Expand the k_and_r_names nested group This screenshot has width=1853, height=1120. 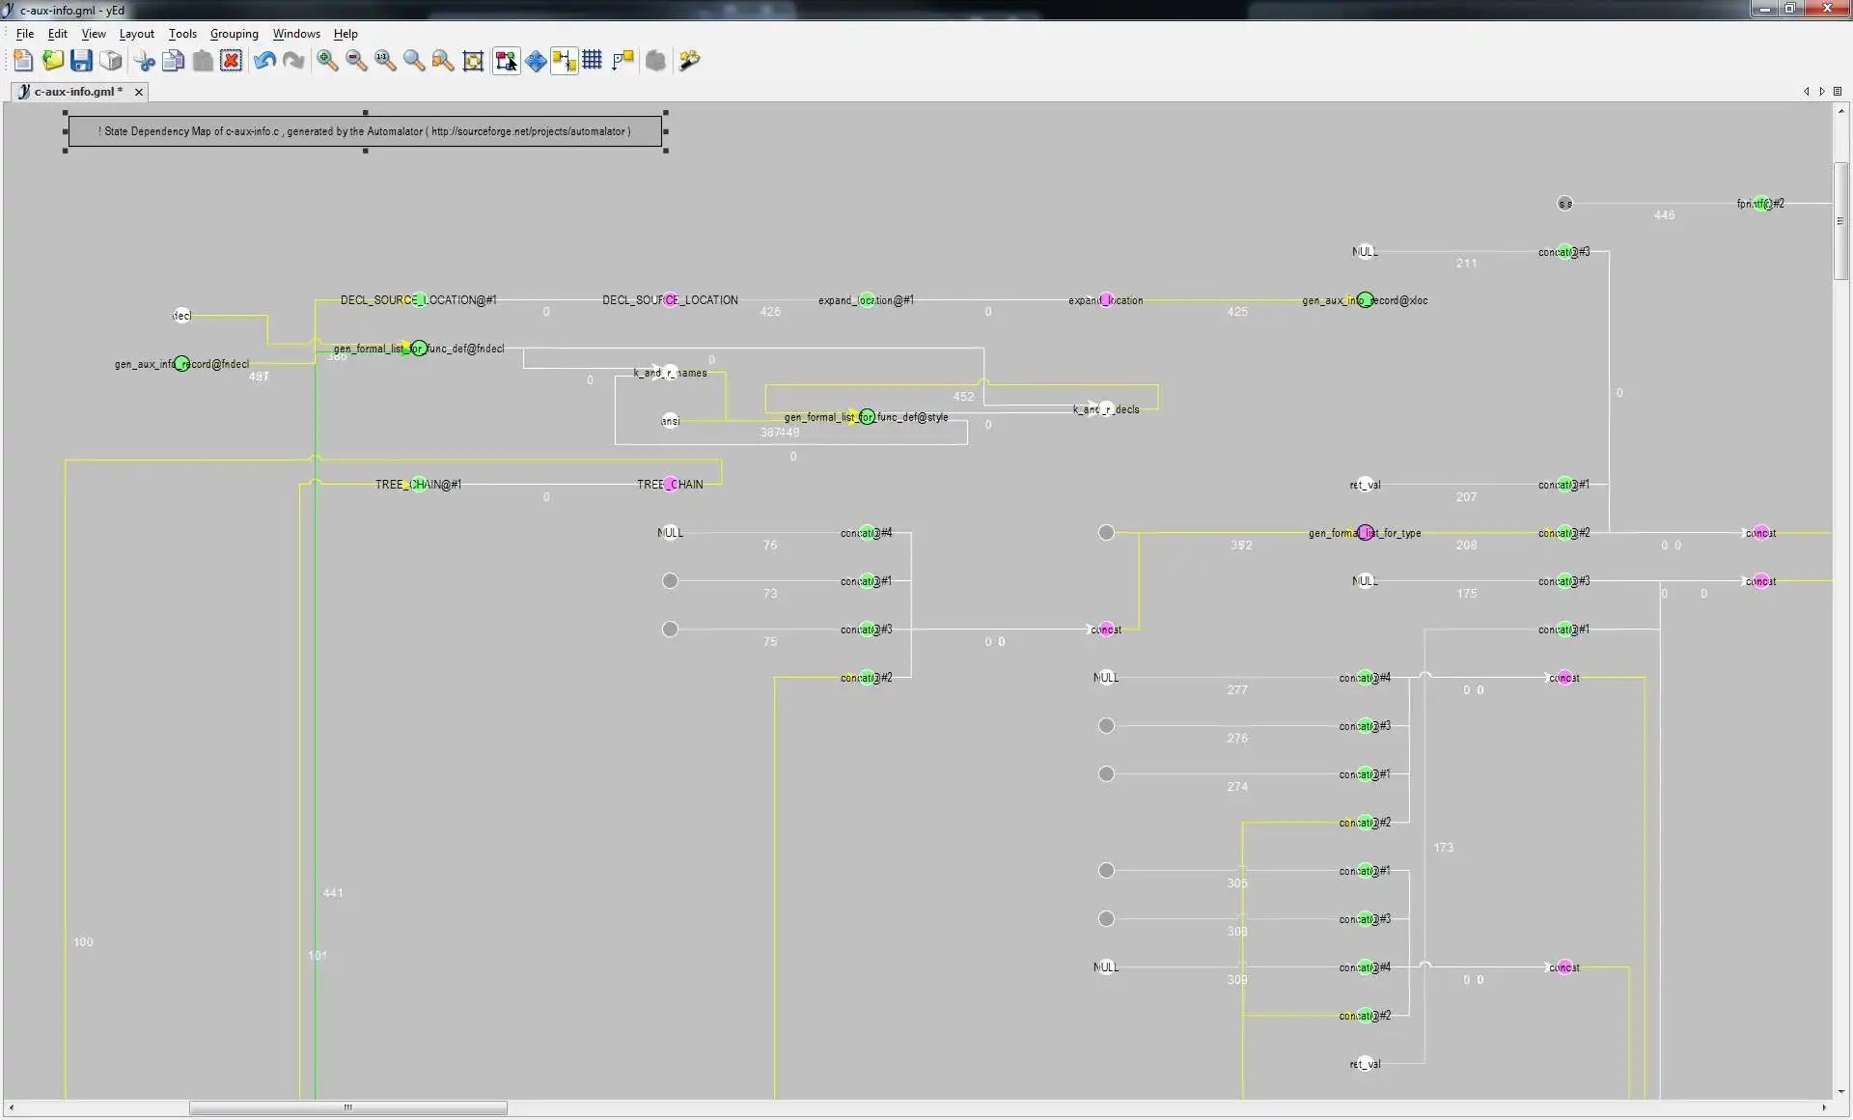[x=670, y=372]
